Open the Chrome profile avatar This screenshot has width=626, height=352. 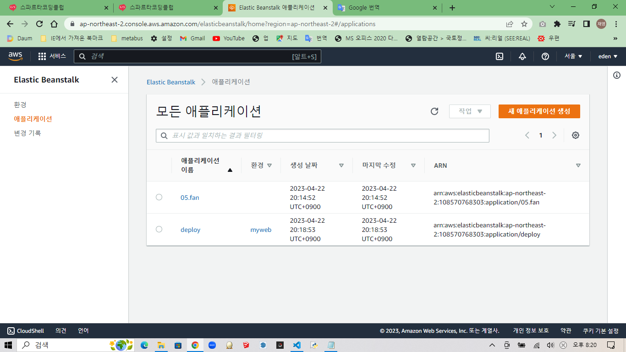(601, 24)
